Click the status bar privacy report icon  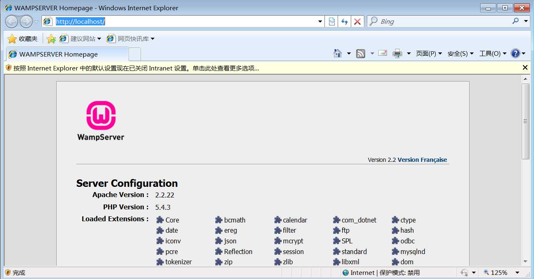pyautogui.click(x=465, y=272)
